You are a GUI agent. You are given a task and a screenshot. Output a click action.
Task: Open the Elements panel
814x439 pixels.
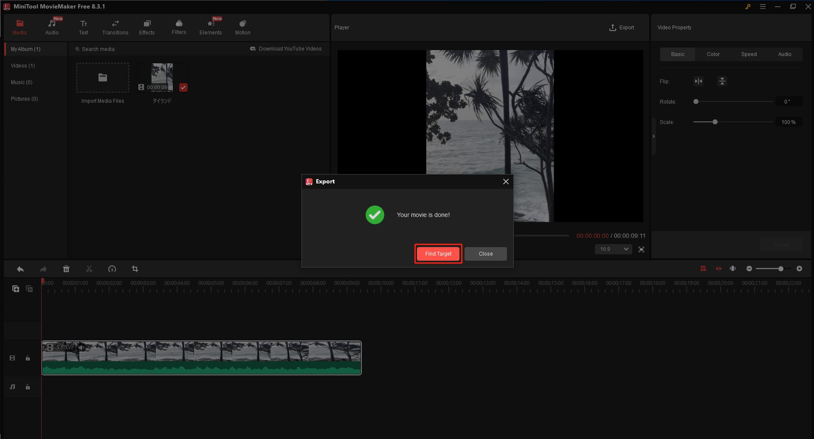[210, 27]
